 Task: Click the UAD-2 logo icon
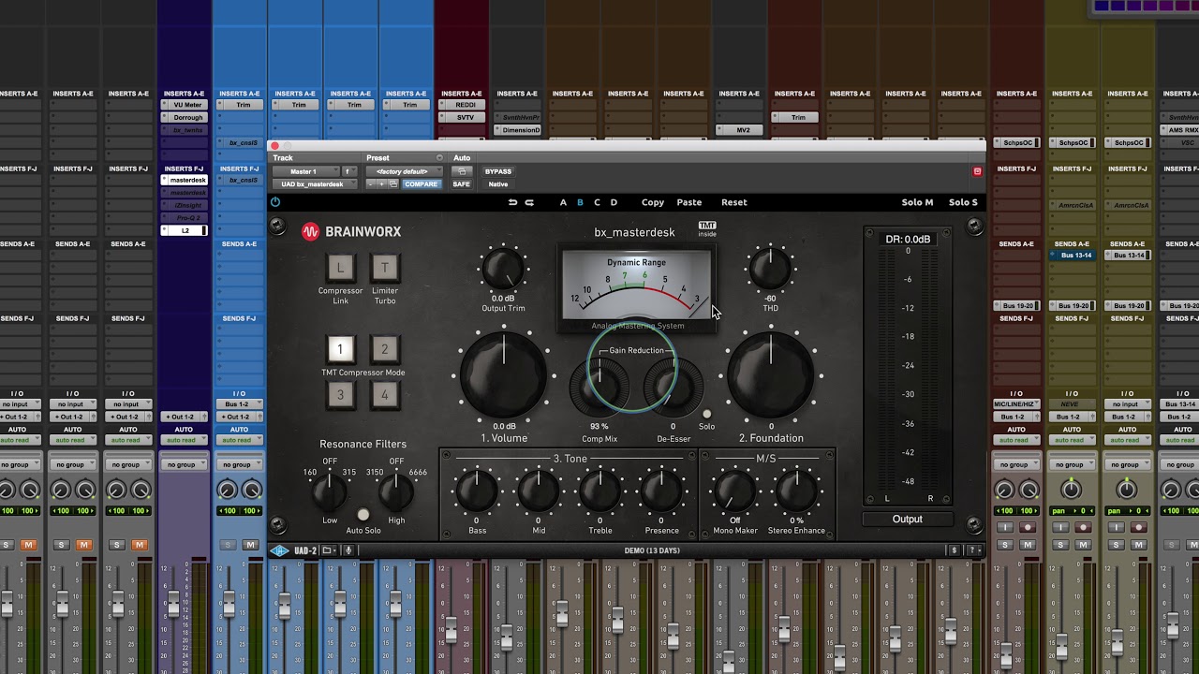click(279, 550)
